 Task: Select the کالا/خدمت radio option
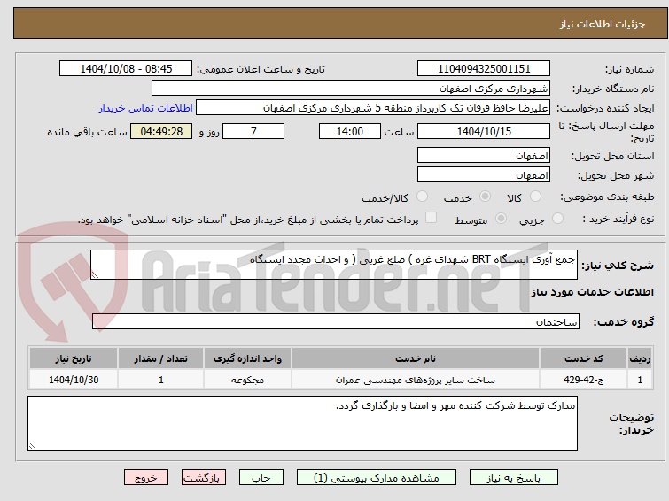coord(422,197)
